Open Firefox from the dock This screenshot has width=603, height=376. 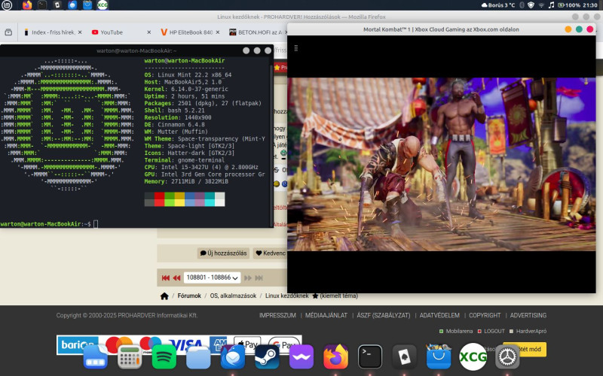point(335,356)
